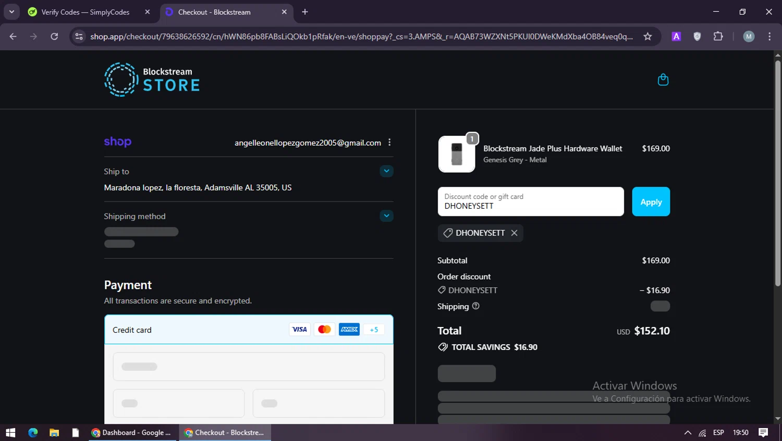Launch Microsoft Edge from taskbar
The image size is (782, 441).
click(x=33, y=433)
